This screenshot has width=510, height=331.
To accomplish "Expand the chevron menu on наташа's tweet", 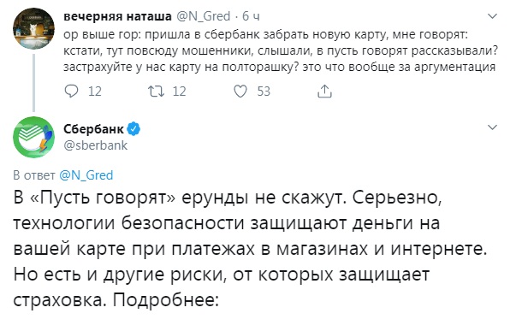I will (493, 16).
